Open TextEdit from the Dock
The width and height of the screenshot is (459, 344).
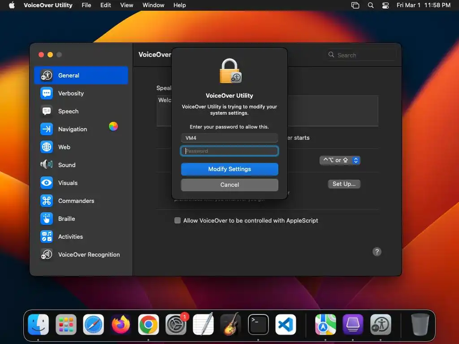pos(203,324)
